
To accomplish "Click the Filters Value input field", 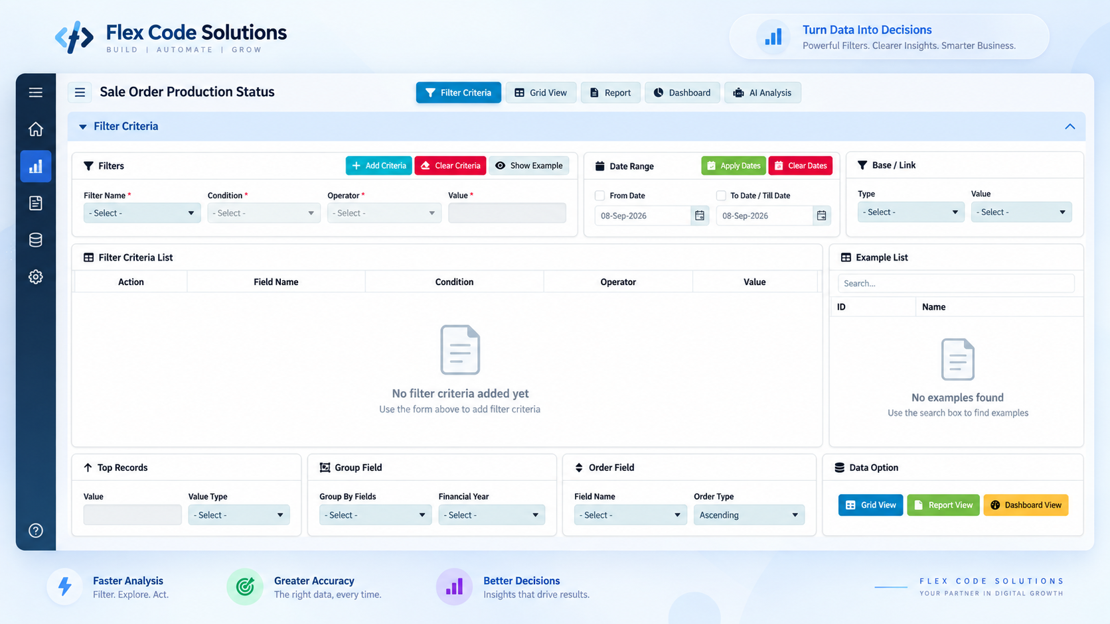I will [x=507, y=213].
